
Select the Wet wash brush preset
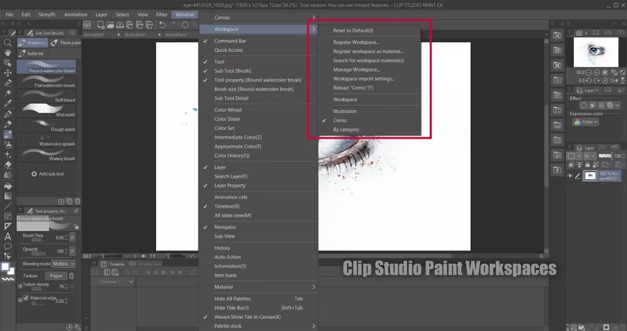tap(47, 110)
